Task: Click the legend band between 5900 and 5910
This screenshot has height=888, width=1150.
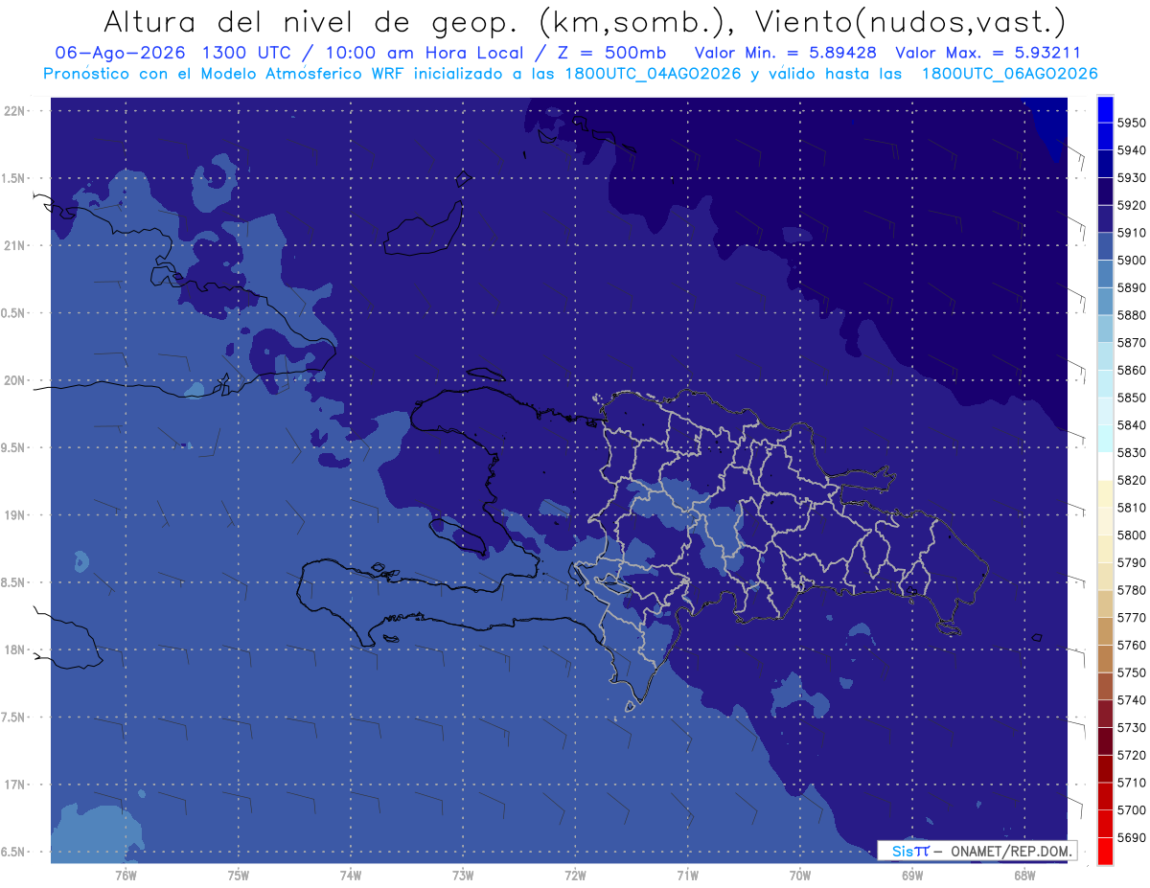Action: point(1105,246)
